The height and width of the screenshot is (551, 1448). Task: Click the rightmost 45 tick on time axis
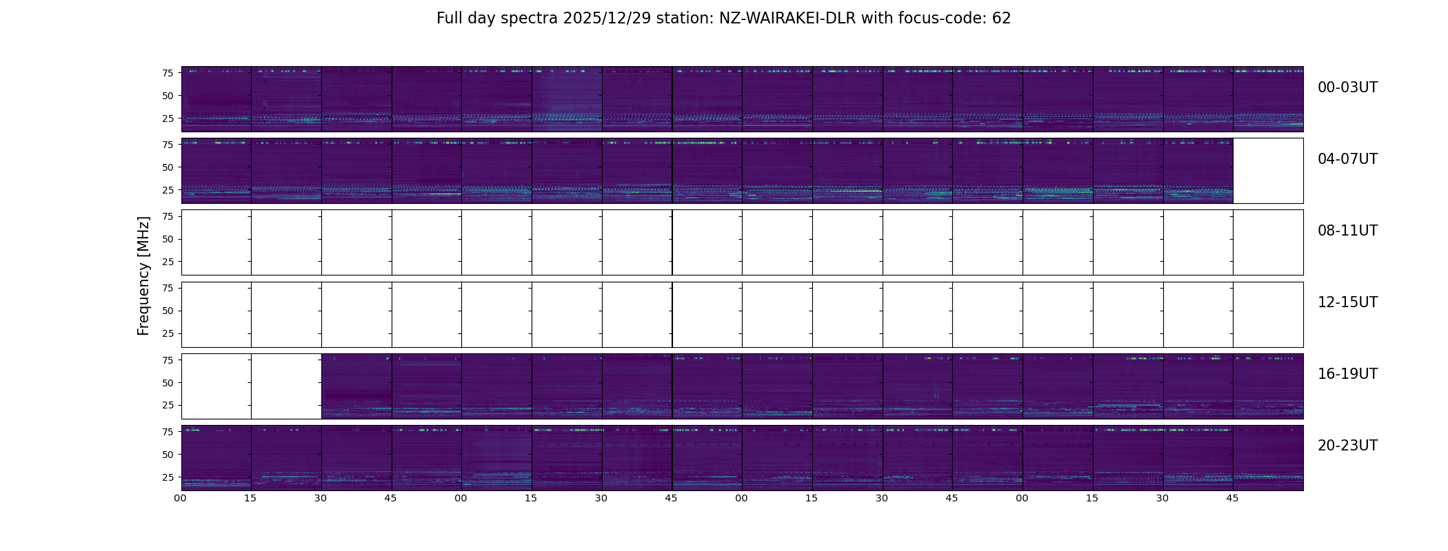1233,498
